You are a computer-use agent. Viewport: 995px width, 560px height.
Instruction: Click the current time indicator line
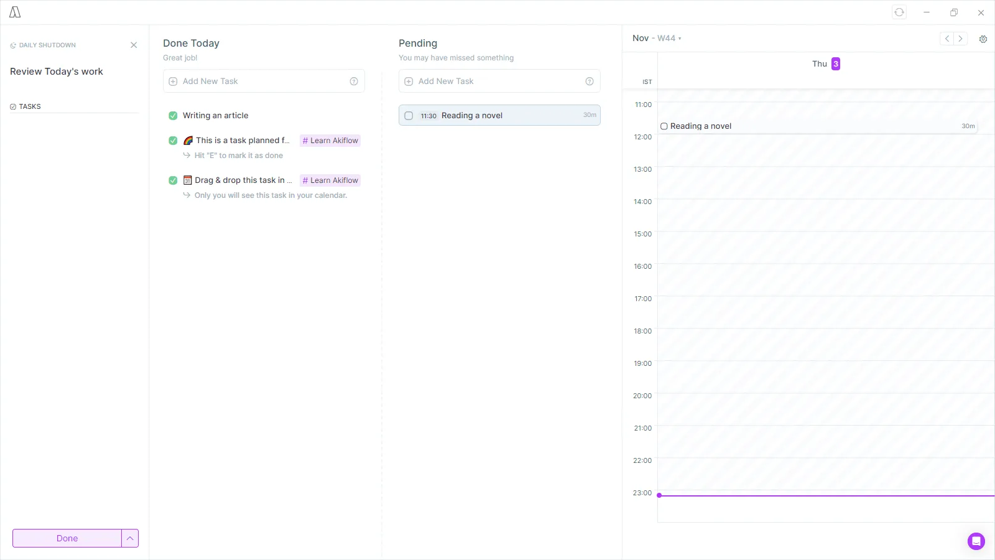coord(826,496)
